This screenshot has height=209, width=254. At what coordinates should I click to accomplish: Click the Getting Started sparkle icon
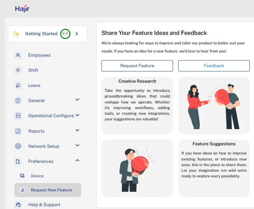point(16,34)
